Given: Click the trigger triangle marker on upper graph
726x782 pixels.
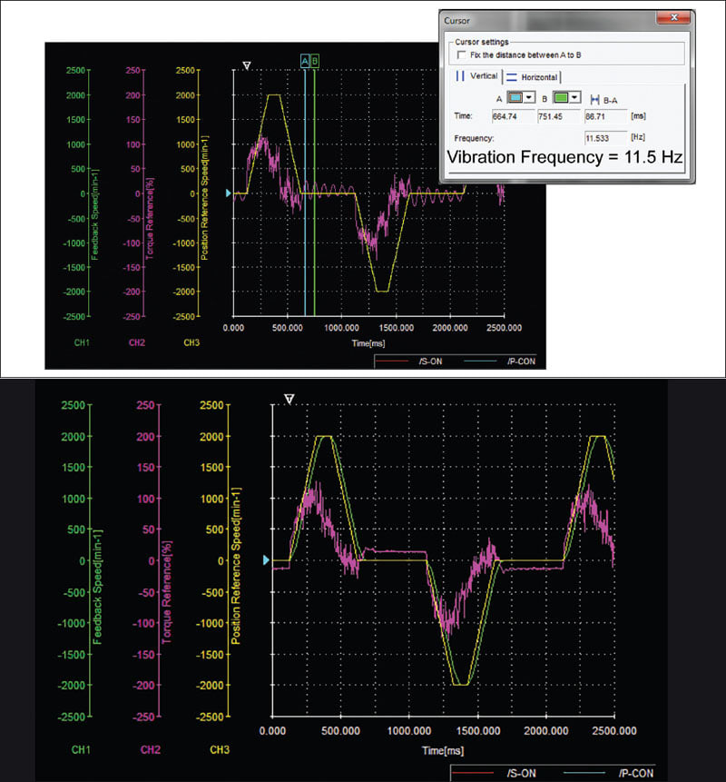Looking at the screenshot, I should pyautogui.click(x=247, y=65).
